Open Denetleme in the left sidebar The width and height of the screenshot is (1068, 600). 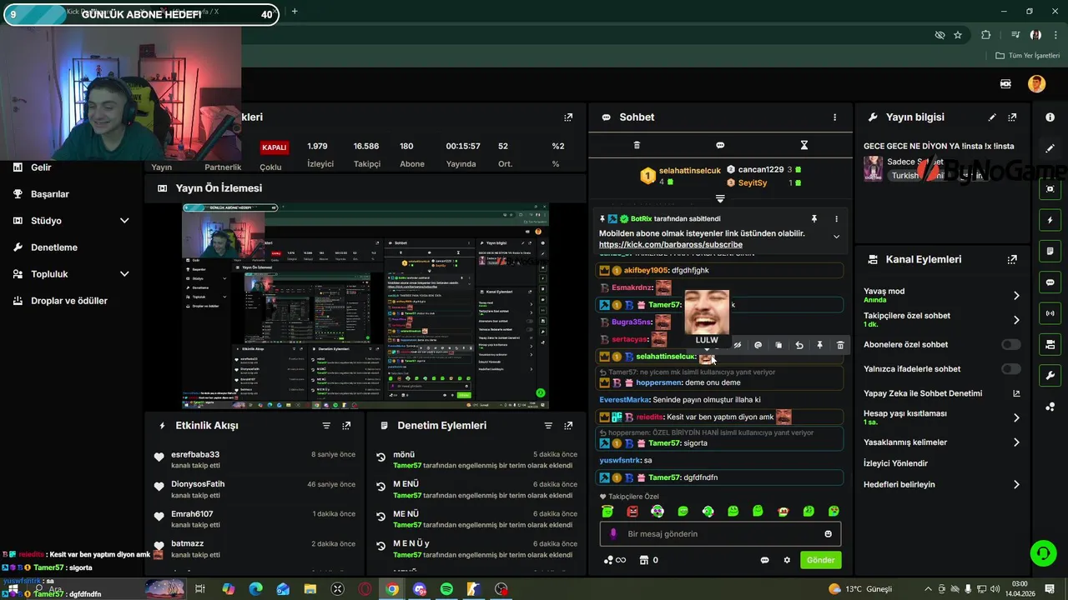(x=54, y=247)
